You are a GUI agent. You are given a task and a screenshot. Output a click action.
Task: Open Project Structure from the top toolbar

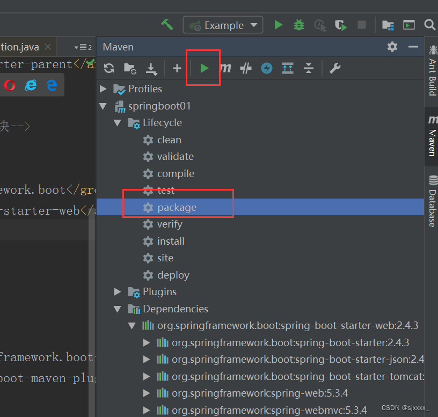pyautogui.click(x=388, y=25)
